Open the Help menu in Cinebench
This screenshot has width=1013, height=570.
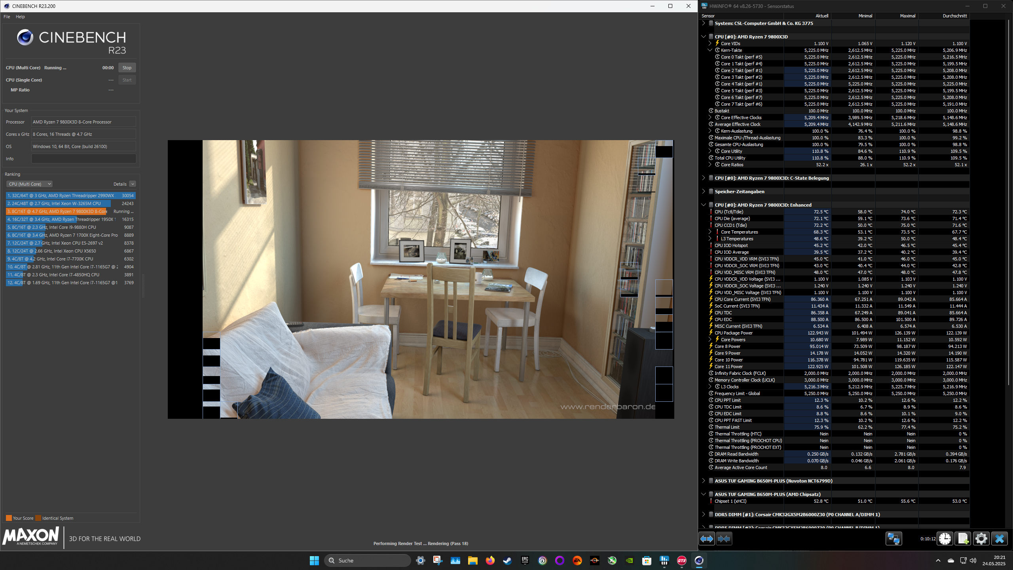click(20, 17)
